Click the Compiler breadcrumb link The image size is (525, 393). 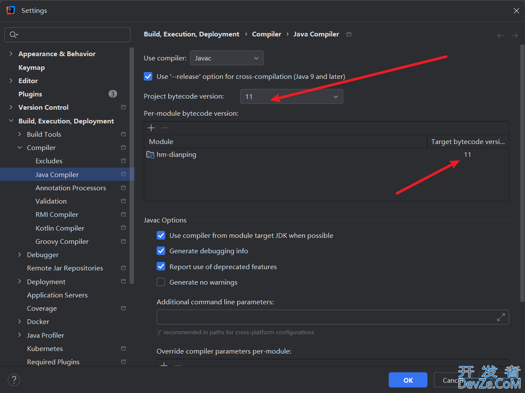[x=267, y=34]
